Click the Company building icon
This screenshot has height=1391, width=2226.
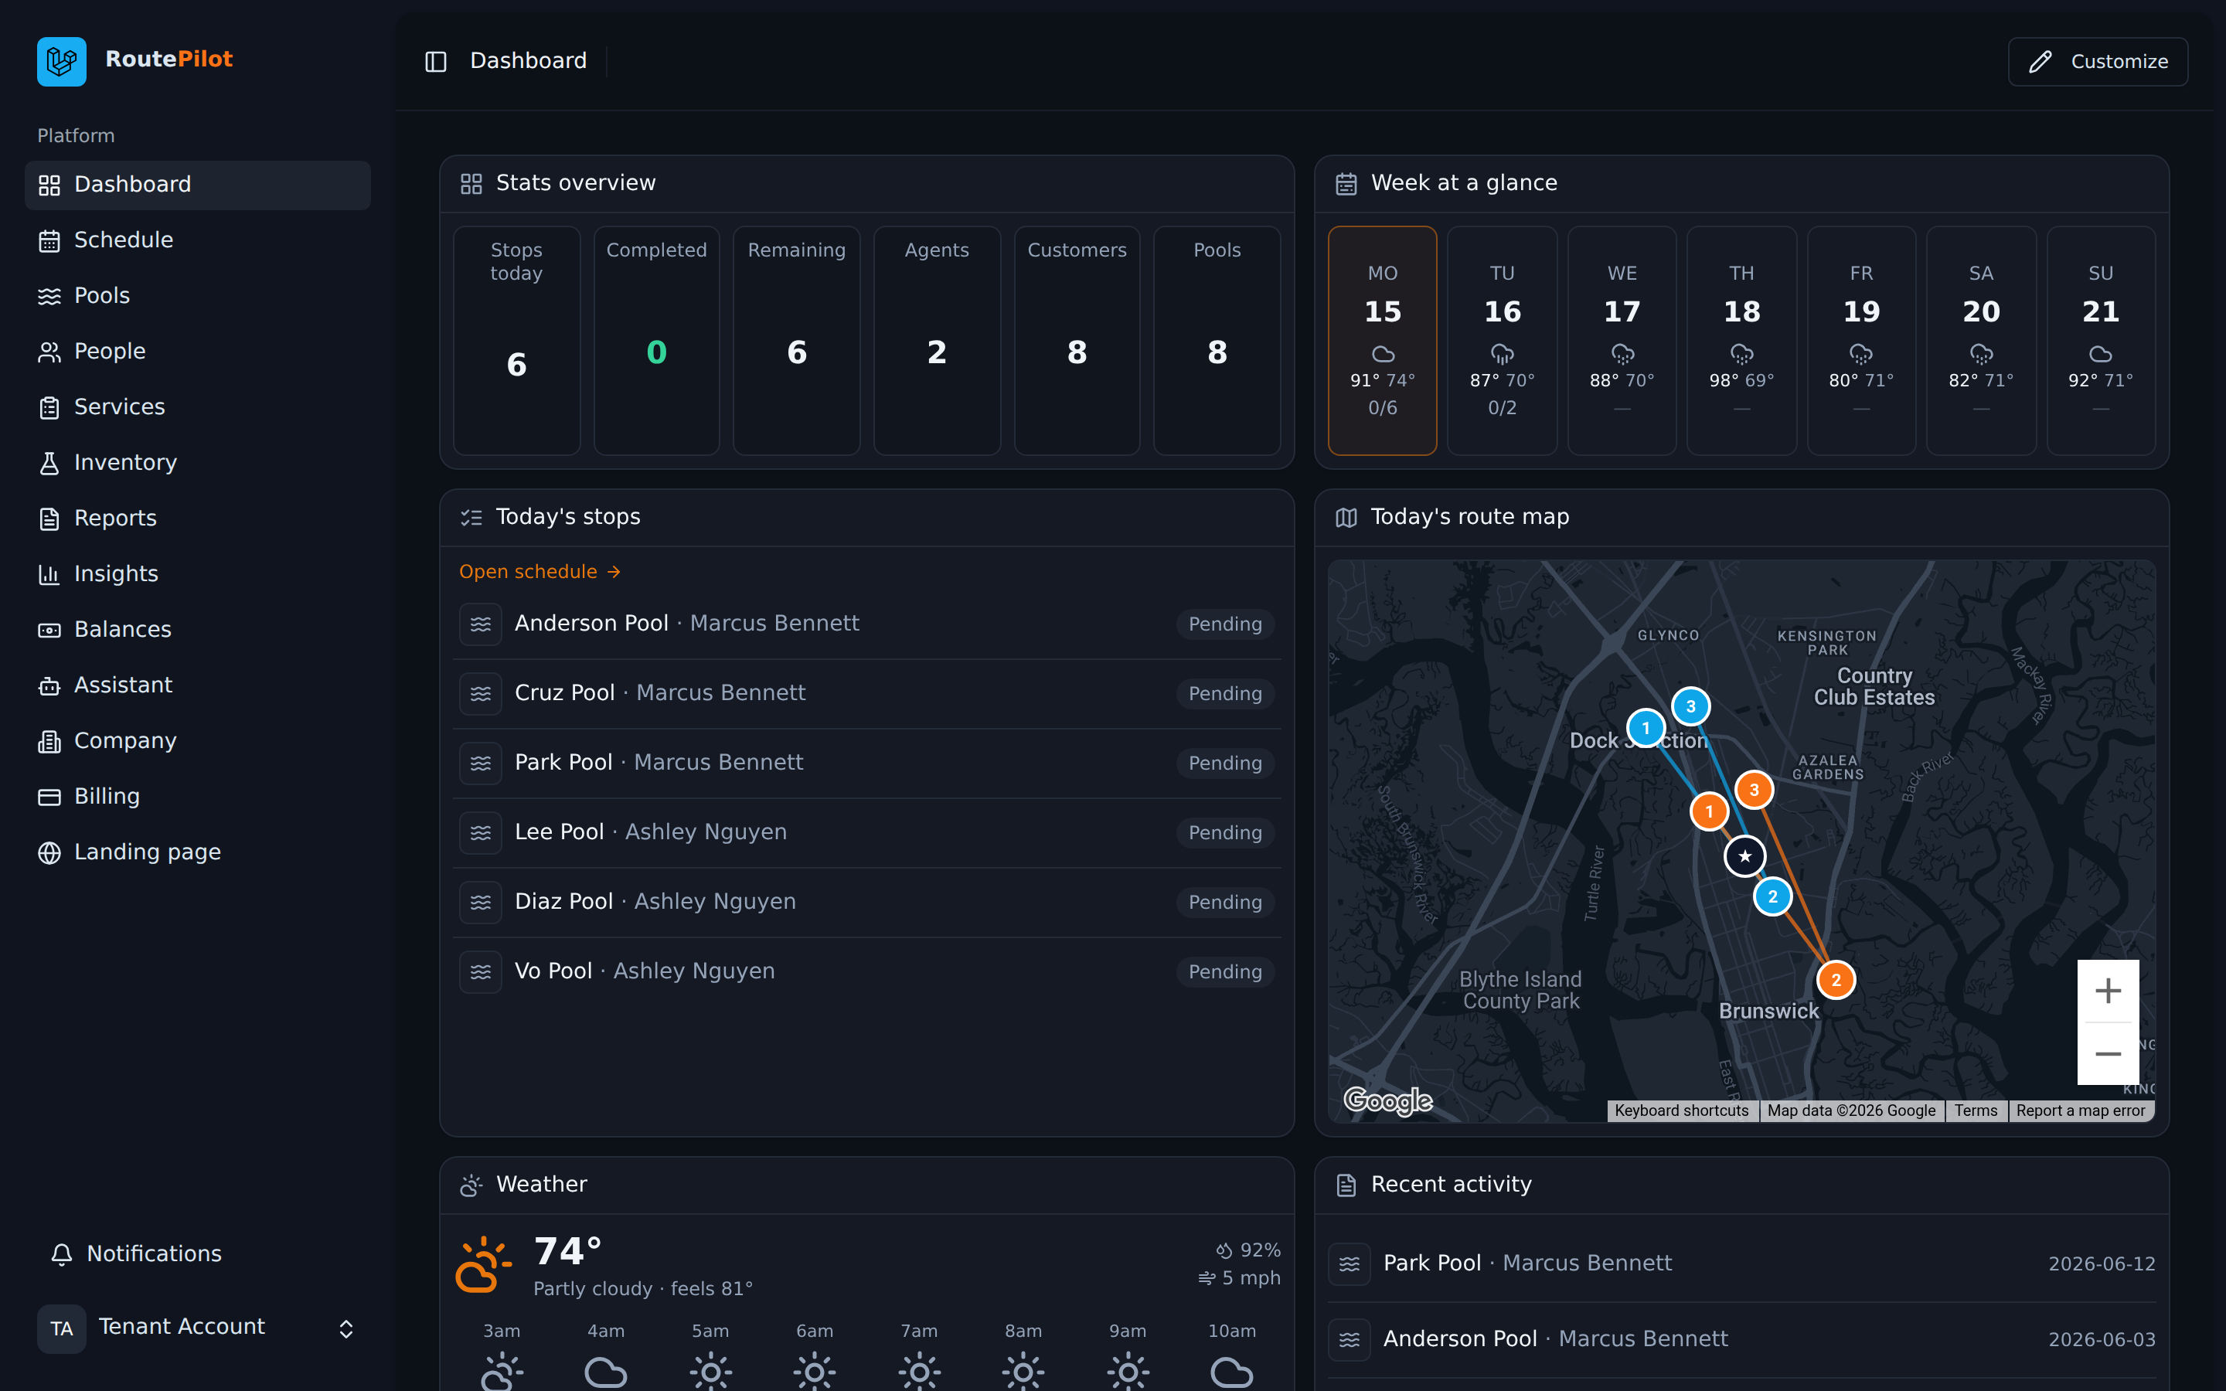tap(49, 742)
